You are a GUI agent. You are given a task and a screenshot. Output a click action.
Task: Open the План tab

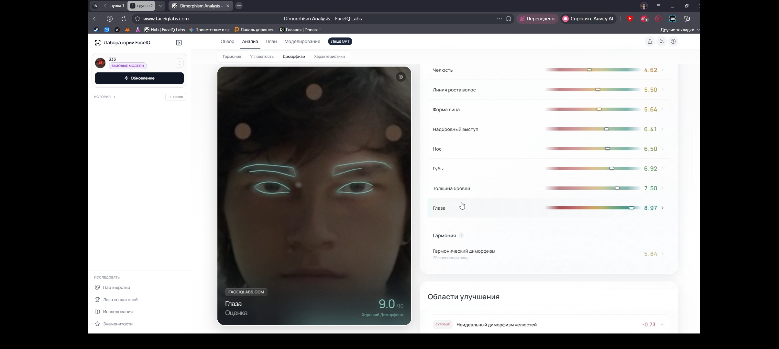click(x=271, y=41)
